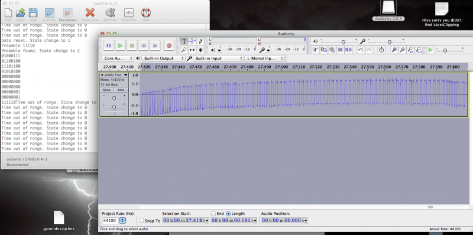
Task: Click the Fit Selection zoom icon
Action: pyautogui.click(x=410, y=50)
